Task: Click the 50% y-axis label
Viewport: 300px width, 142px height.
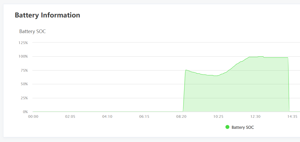Action: coord(24,84)
